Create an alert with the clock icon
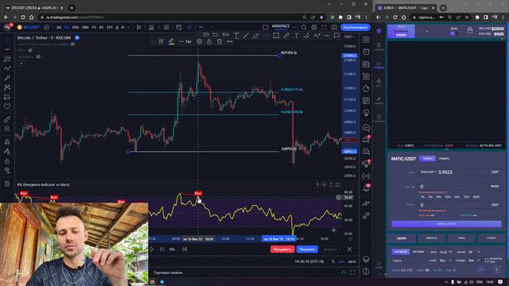Viewport: 509px width, 286px height. tap(179, 28)
